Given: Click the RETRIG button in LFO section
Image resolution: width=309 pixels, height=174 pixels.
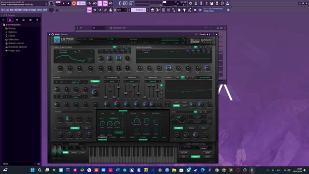Looking at the screenshot, I should point(191,128).
